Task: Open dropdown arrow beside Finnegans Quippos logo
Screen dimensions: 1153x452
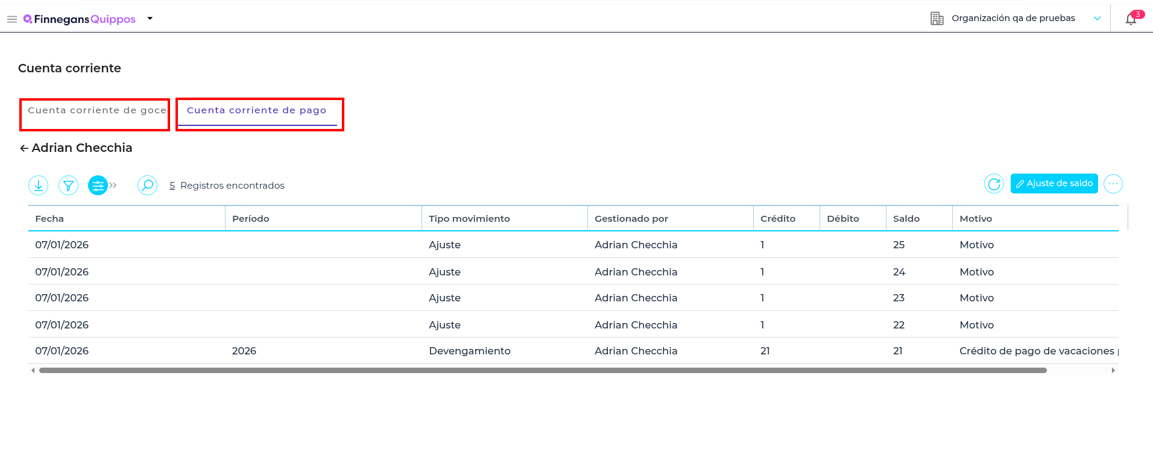Action: 150,19
